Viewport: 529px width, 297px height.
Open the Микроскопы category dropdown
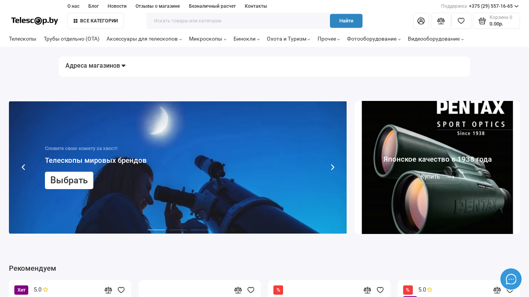tap(207, 39)
